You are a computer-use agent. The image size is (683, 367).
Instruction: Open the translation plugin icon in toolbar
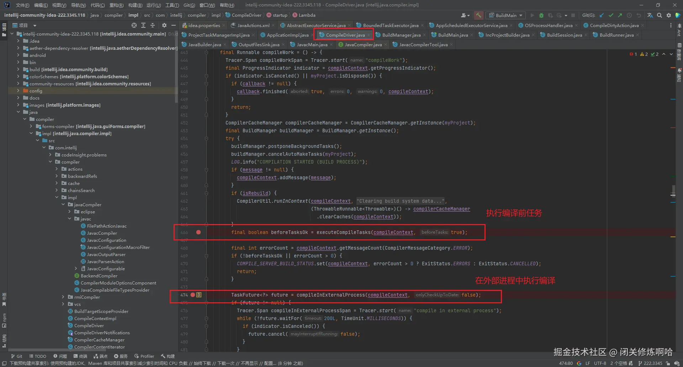(650, 15)
